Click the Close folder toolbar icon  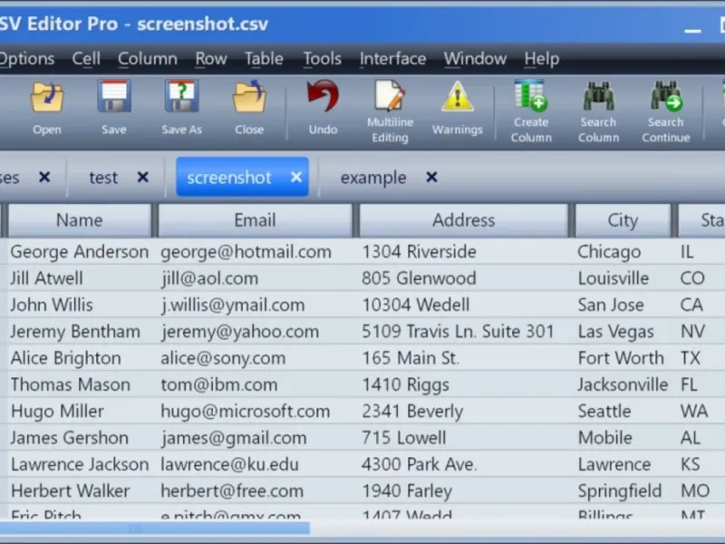[249, 97]
